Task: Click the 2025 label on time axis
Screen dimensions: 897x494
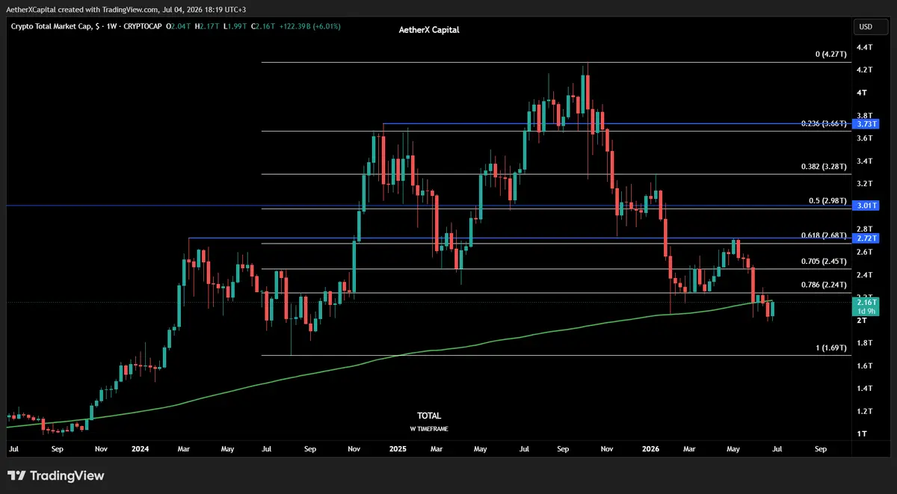Action: coord(398,449)
